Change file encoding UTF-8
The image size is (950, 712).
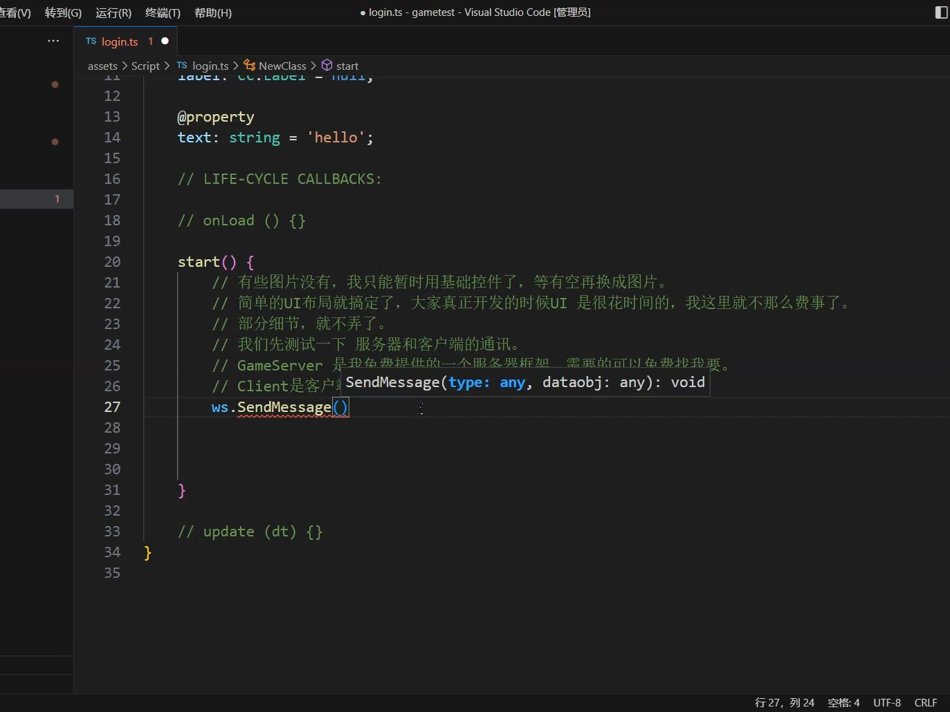[x=887, y=702]
